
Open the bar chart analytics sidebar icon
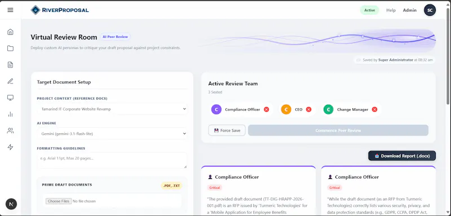click(x=10, y=114)
